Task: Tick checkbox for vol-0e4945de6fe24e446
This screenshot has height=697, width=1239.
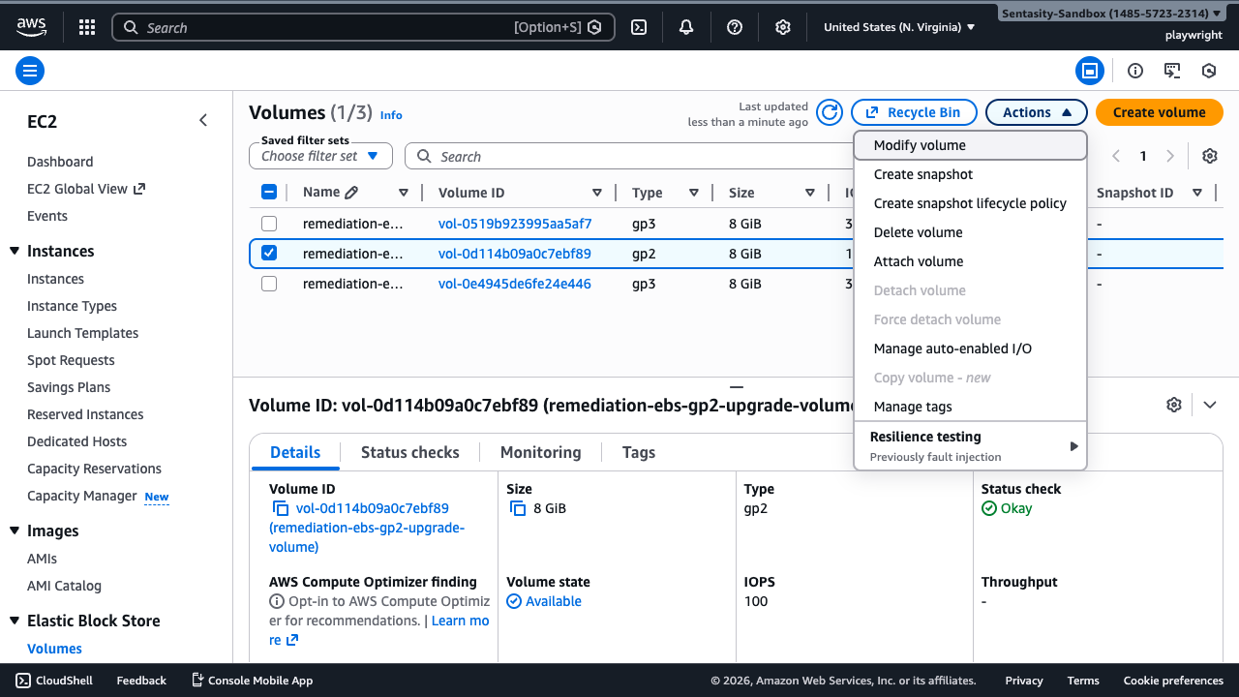Action: point(269,284)
